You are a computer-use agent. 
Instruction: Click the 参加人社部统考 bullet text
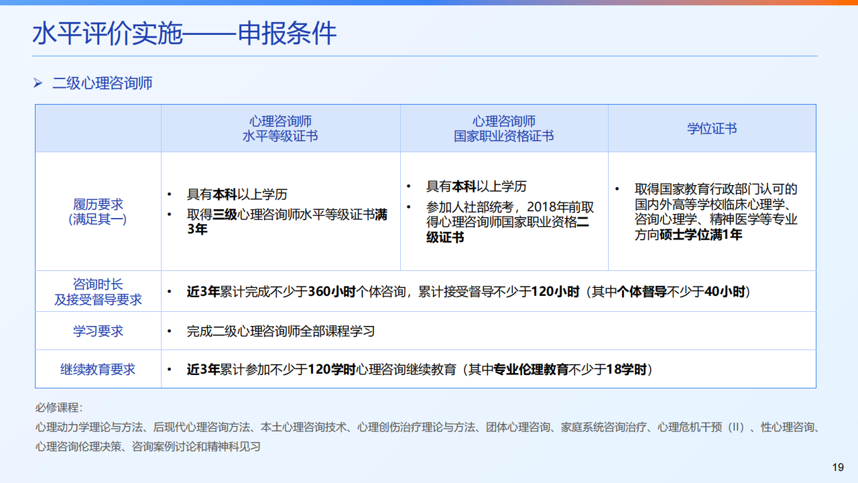(x=509, y=222)
